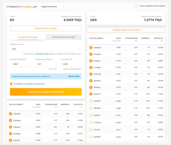Click the order type icon for 693b5ff7
The image size is (171, 145).
coord(11,140)
